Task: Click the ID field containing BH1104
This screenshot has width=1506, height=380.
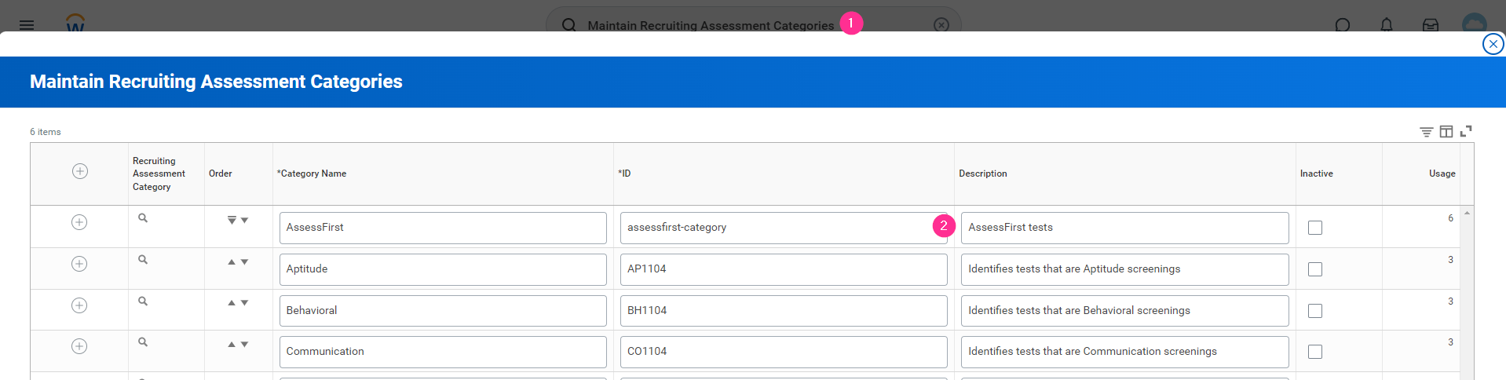Action: click(x=783, y=311)
